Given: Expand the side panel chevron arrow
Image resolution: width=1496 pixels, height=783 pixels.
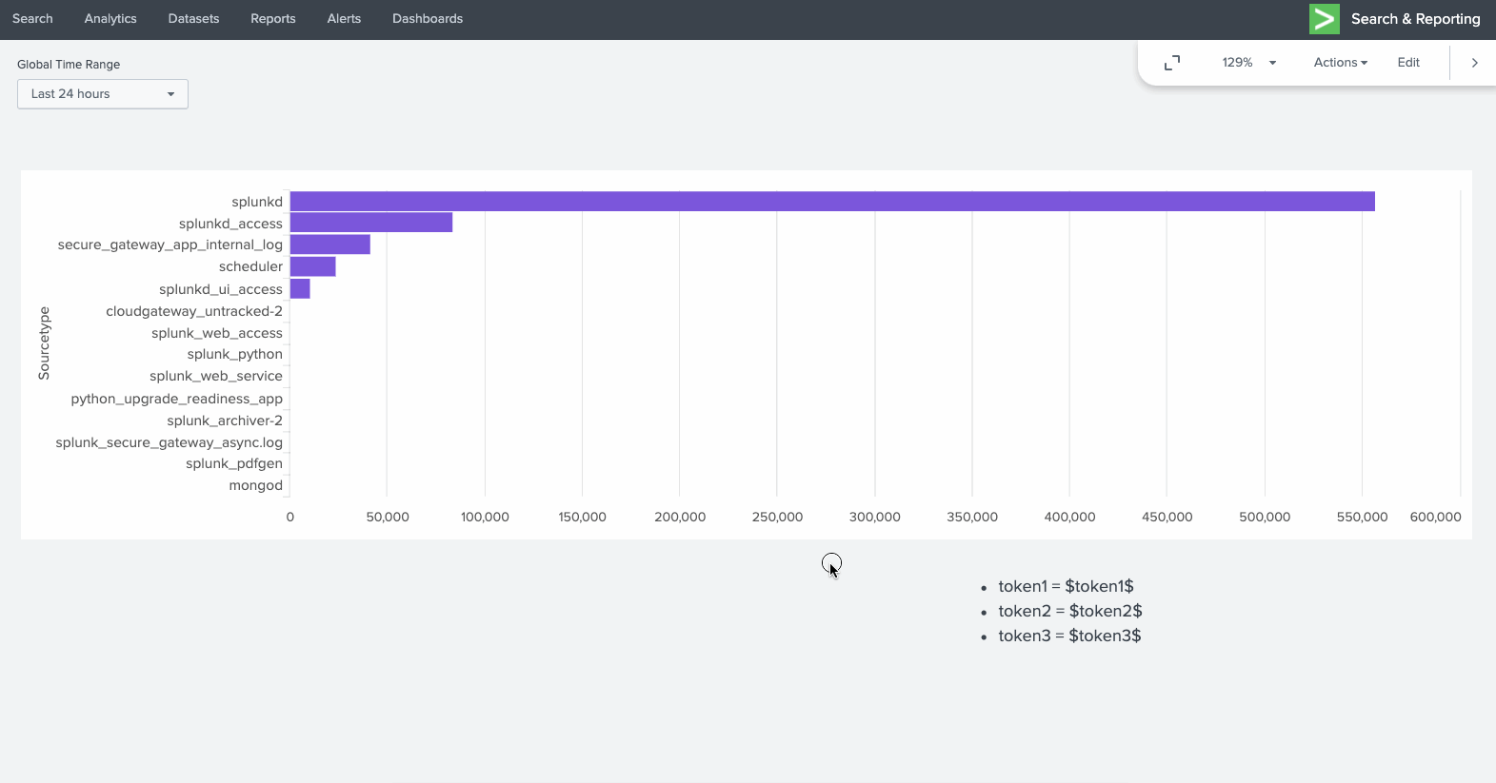Looking at the screenshot, I should tap(1474, 63).
